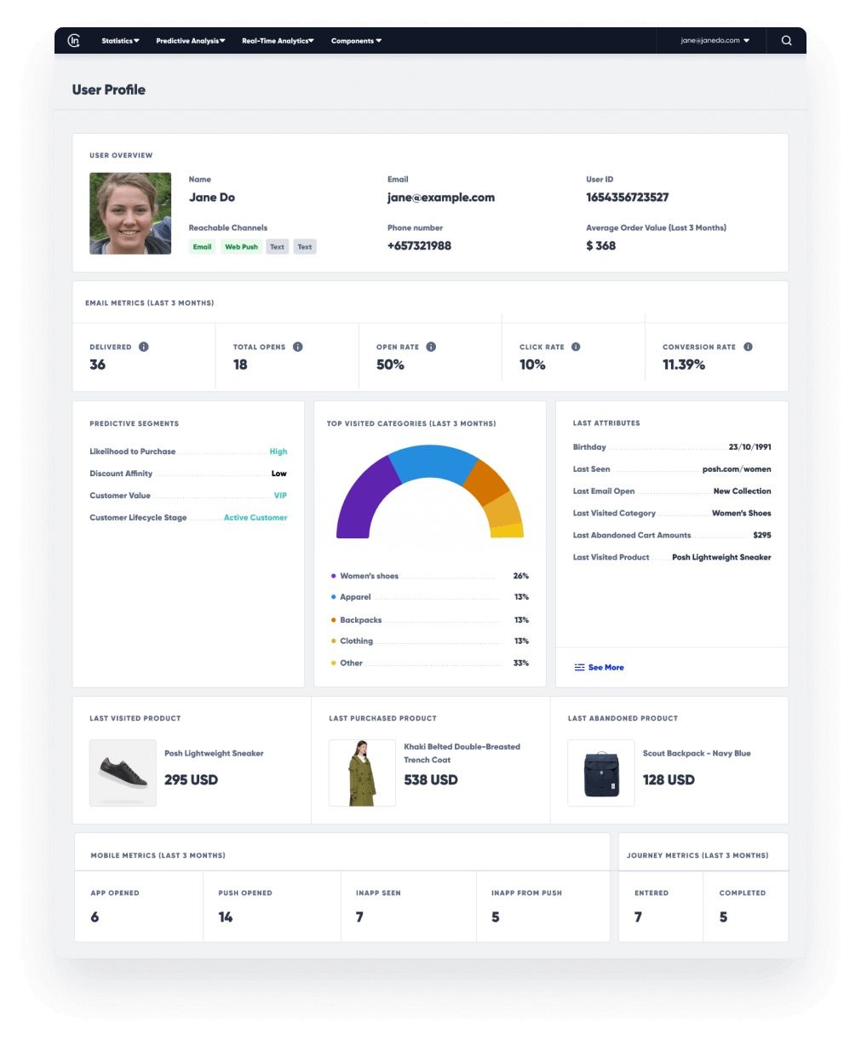Show info for the Delivered metric

(143, 347)
